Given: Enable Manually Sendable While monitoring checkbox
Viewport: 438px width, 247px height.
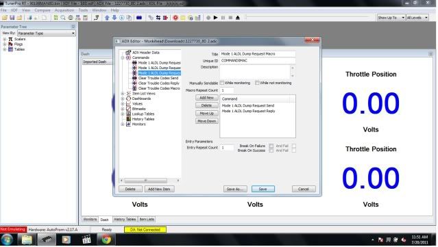Looking at the screenshot, I should click(222, 83).
